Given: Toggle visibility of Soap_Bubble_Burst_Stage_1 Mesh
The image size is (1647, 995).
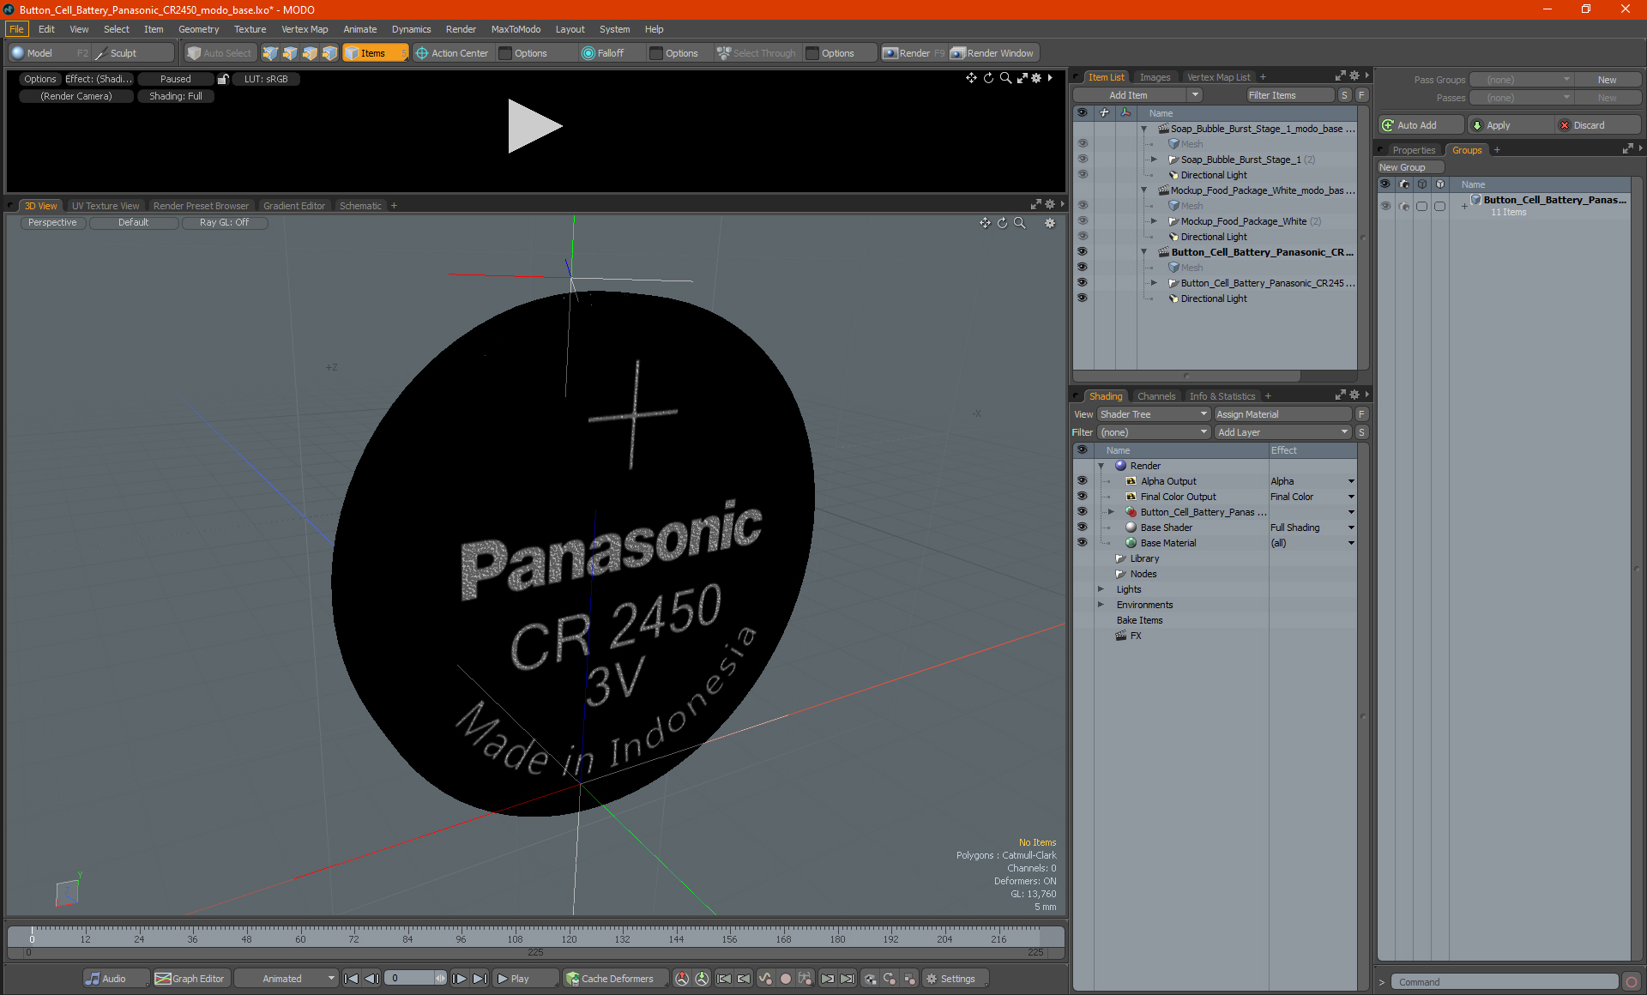Looking at the screenshot, I should (1083, 144).
